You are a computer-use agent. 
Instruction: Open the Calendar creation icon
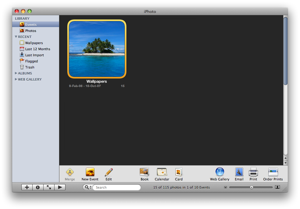tap(162, 172)
